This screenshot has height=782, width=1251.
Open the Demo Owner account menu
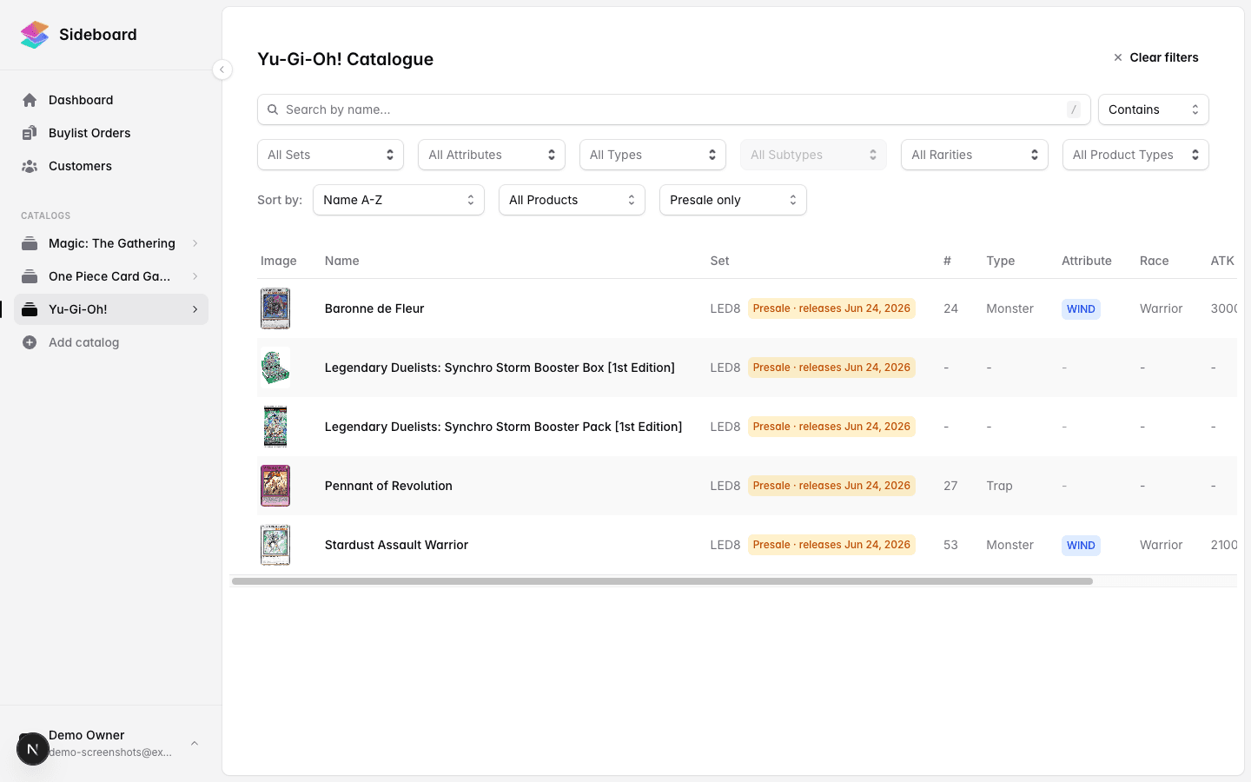(111, 744)
